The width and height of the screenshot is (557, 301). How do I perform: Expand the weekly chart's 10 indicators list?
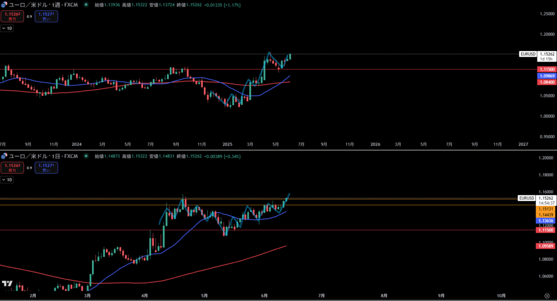pyautogui.click(x=7, y=28)
